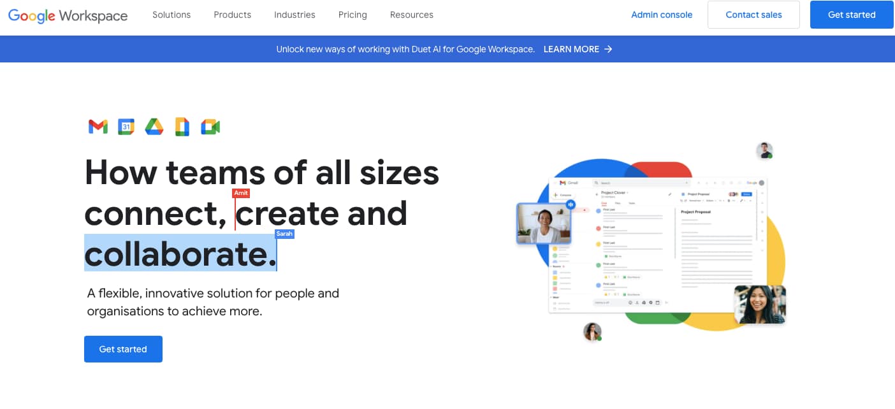Click the smiling woman photo thumbnail
This screenshot has width=895, height=409.
pyautogui.click(x=760, y=305)
